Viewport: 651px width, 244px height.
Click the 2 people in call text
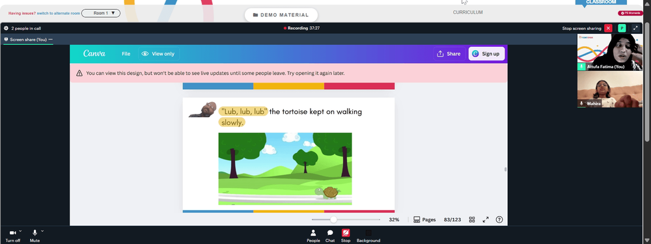point(26,28)
